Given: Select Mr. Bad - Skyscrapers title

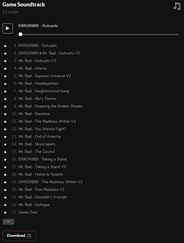Looking at the screenshot, I should 37,144.
